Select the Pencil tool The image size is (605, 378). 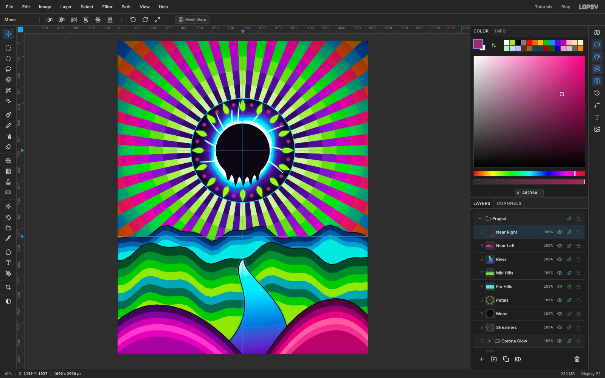click(8, 125)
